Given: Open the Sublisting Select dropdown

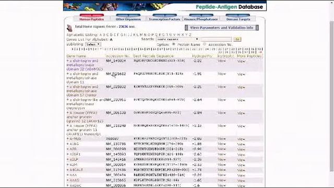Looking at the screenshot, I should coord(93,44).
